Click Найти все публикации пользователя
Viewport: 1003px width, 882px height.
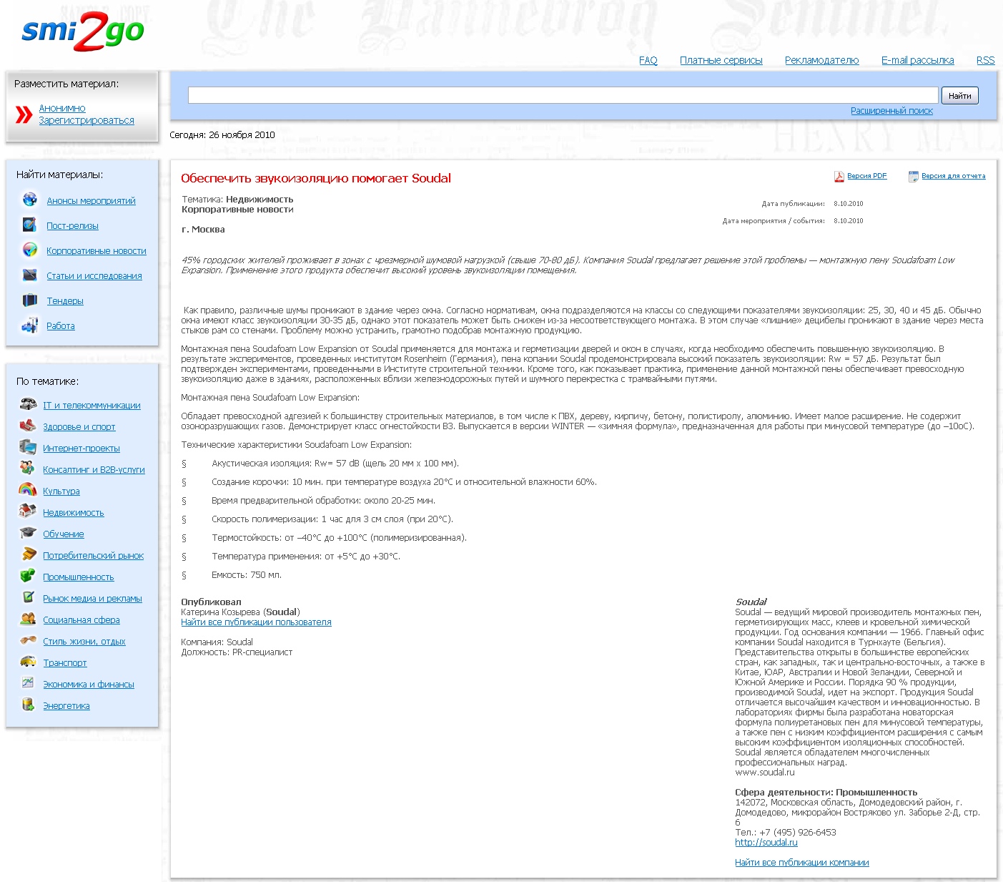256,622
